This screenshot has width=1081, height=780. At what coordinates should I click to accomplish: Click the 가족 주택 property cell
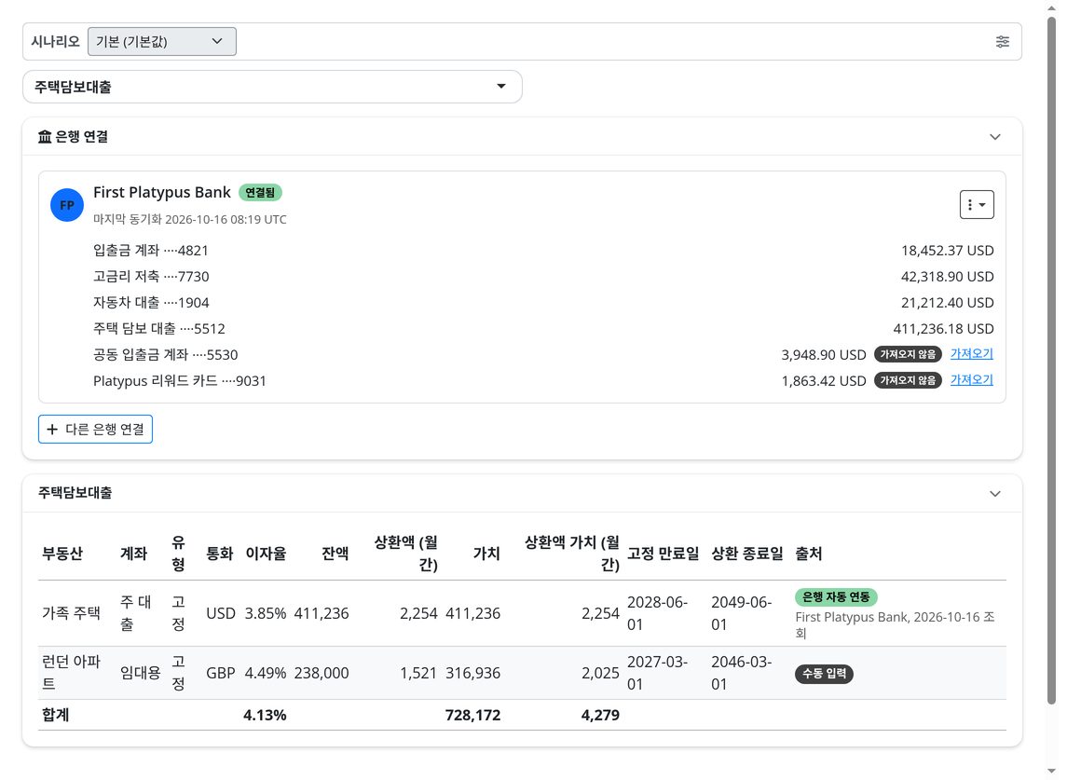click(71, 613)
